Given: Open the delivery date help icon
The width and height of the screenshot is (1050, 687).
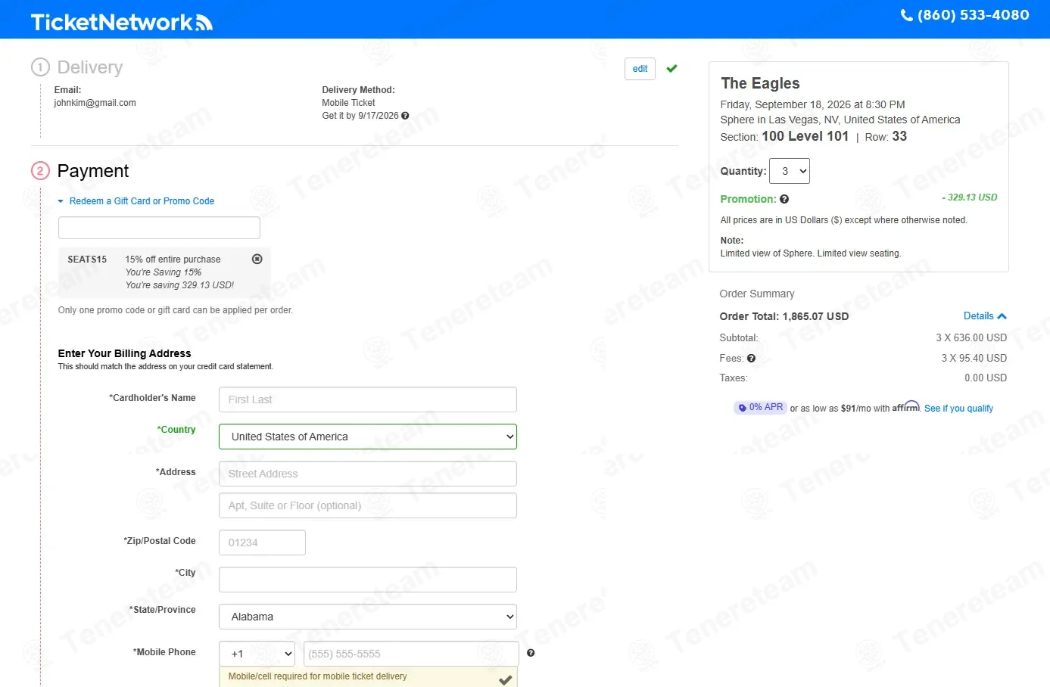Looking at the screenshot, I should coord(405,116).
